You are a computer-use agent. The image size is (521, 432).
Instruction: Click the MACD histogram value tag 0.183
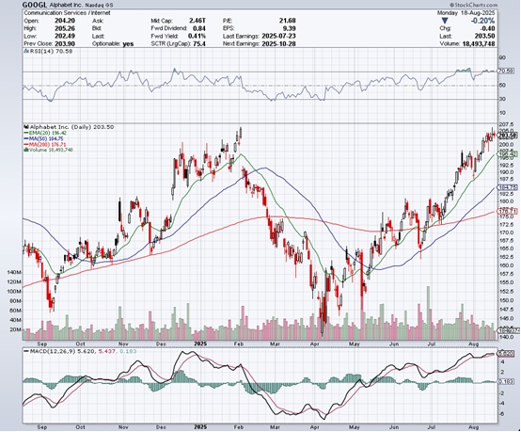pyautogui.click(x=507, y=381)
